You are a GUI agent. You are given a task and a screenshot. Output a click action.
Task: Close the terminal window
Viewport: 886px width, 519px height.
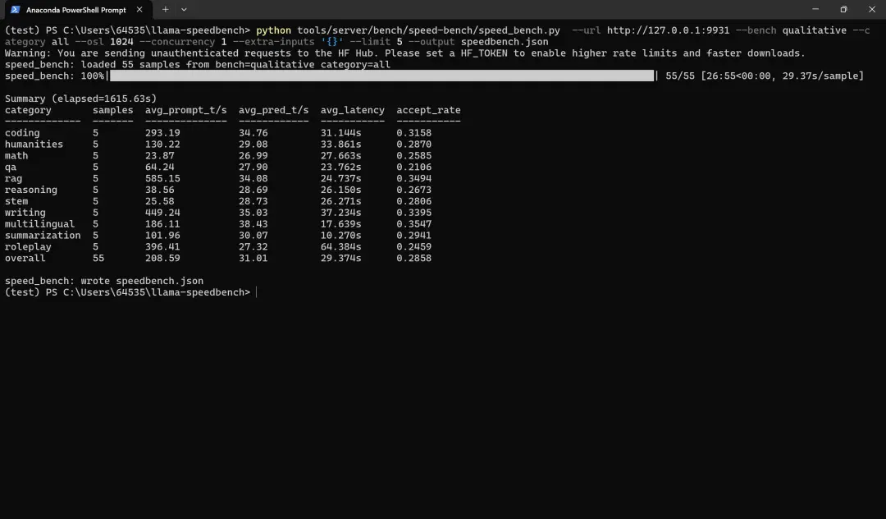[872, 10]
